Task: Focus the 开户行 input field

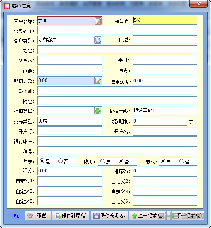Action: tap(70, 131)
